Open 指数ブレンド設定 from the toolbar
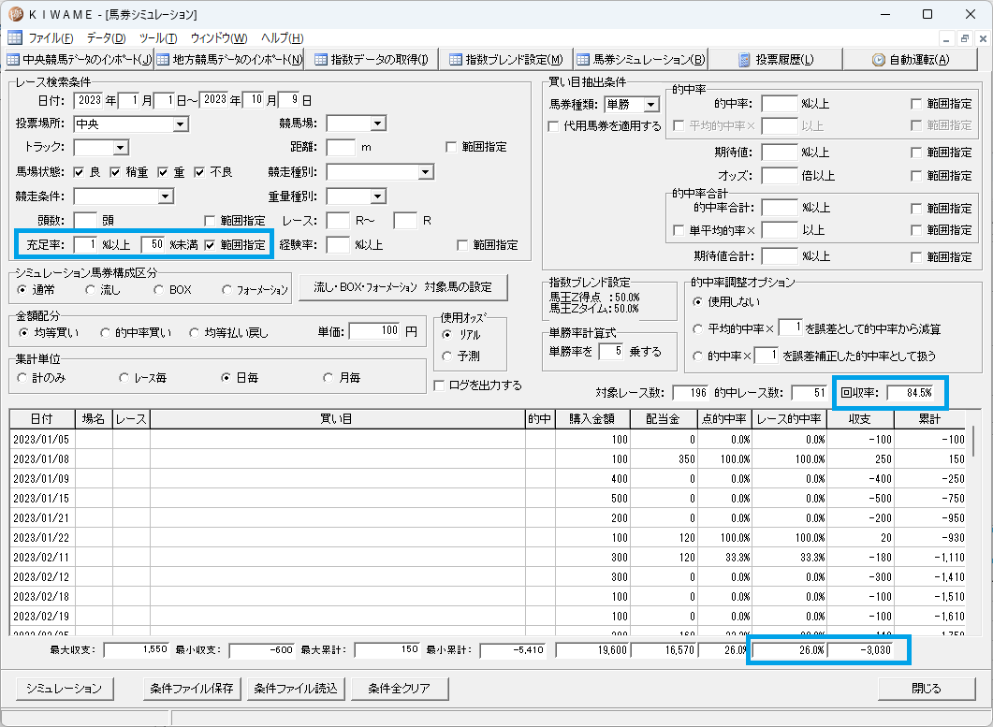993x727 pixels. pyautogui.click(x=506, y=60)
